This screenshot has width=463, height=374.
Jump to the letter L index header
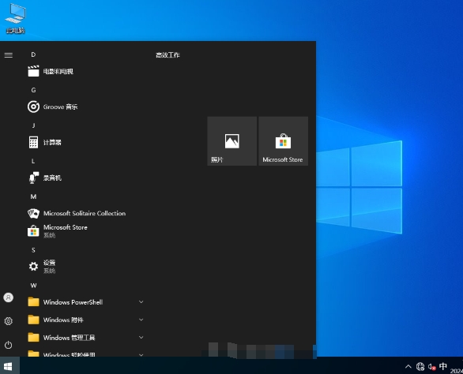[33, 161]
